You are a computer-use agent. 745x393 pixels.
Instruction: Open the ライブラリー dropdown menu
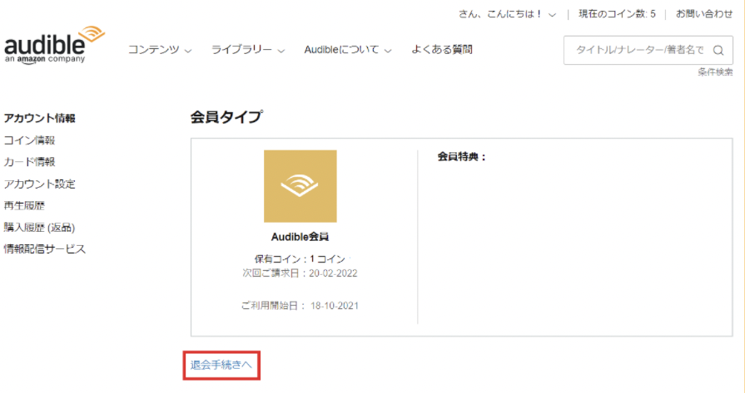[x=247, y=50]
